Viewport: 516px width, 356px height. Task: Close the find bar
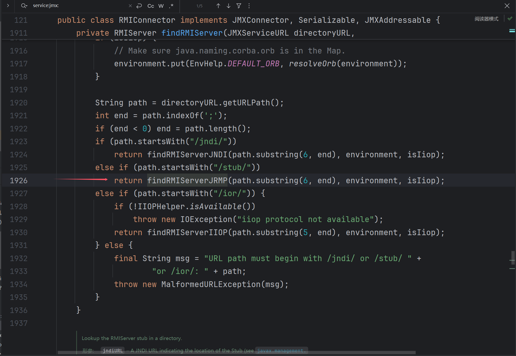pyautogui.click(x=507, y=6)
